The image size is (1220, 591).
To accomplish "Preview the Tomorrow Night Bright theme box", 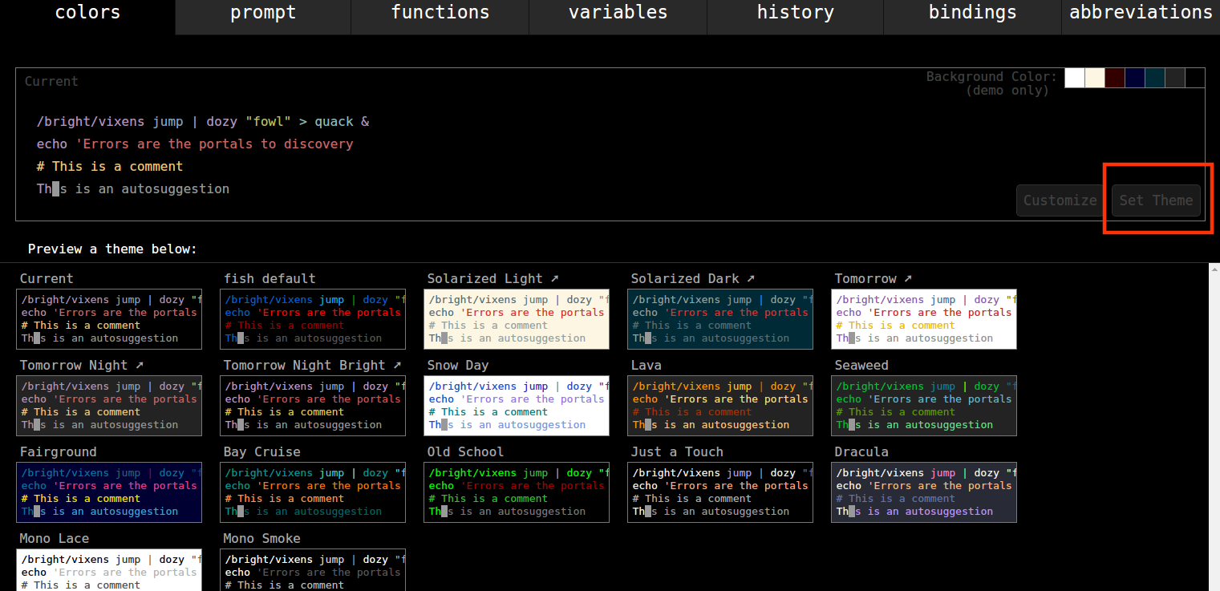I will point(313,406).
